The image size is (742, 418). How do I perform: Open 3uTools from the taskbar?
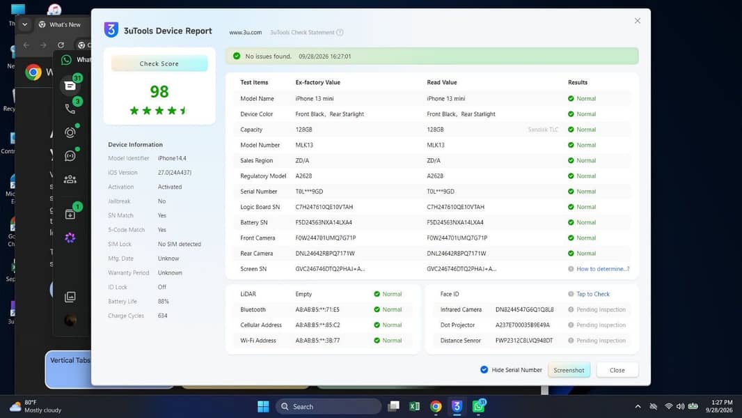coord(457,406)
